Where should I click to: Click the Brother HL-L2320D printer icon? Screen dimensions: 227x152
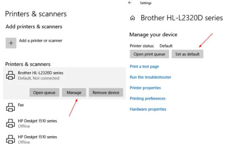(10, 75)
